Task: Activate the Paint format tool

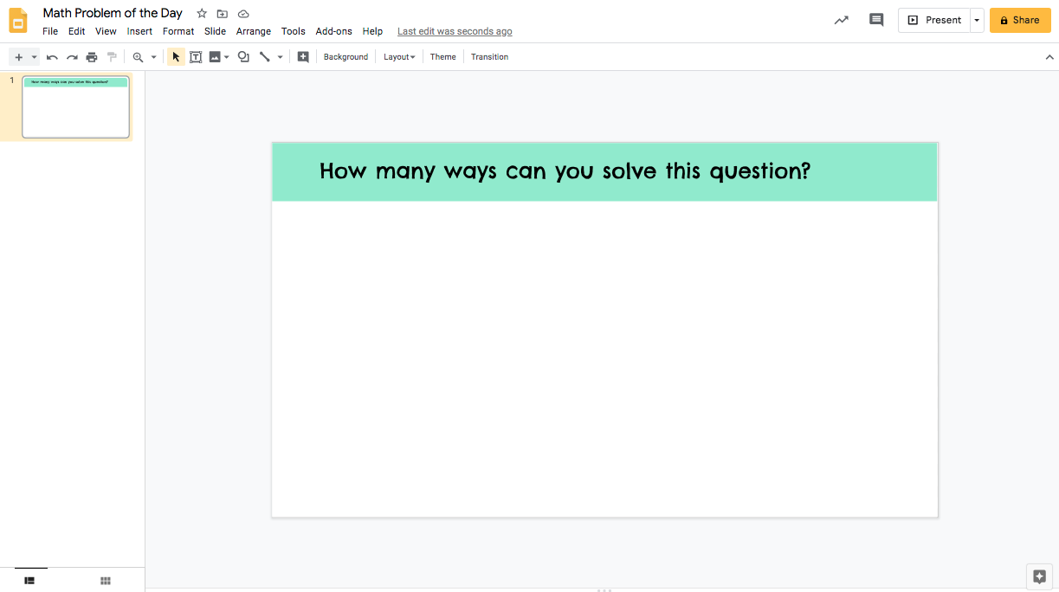Action: [x=112, y=56]
